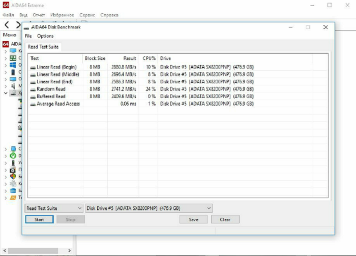Click the sidebar horizontal scrollbar right arrow
This screenshot has height=256, width=356.
coord(70,250)
